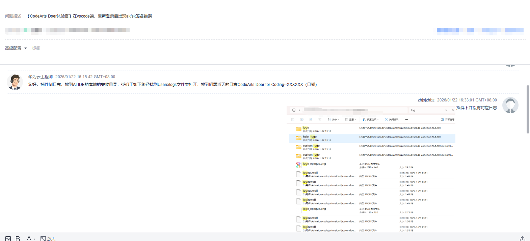The height and width of the screenshot is (241, 530).
Task: Click the engineer's reply about Users/logs folder
Action: pos(173,85)
